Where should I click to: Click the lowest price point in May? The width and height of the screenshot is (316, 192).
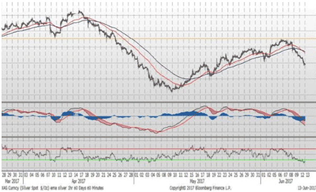tap(172, 91)
